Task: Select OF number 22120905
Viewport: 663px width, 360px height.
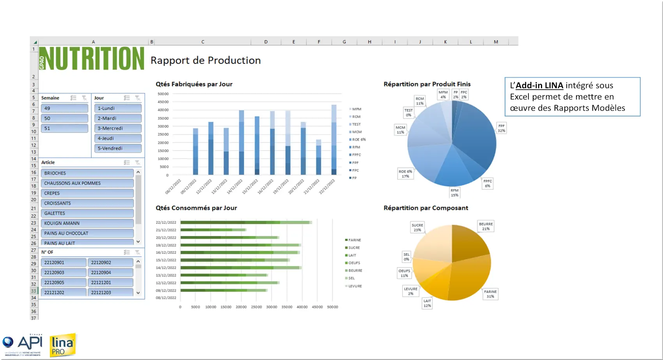Action: coord(64,282)
